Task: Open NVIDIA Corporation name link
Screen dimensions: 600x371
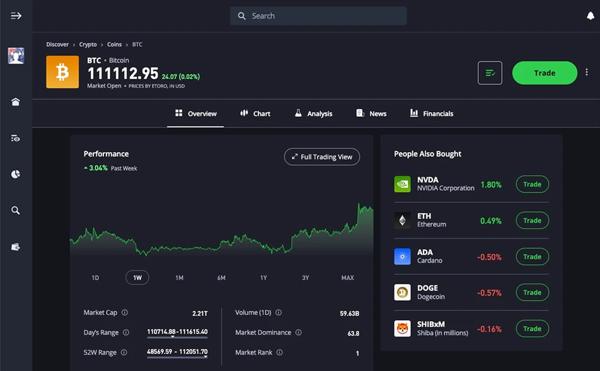Action: coord(446,188)
